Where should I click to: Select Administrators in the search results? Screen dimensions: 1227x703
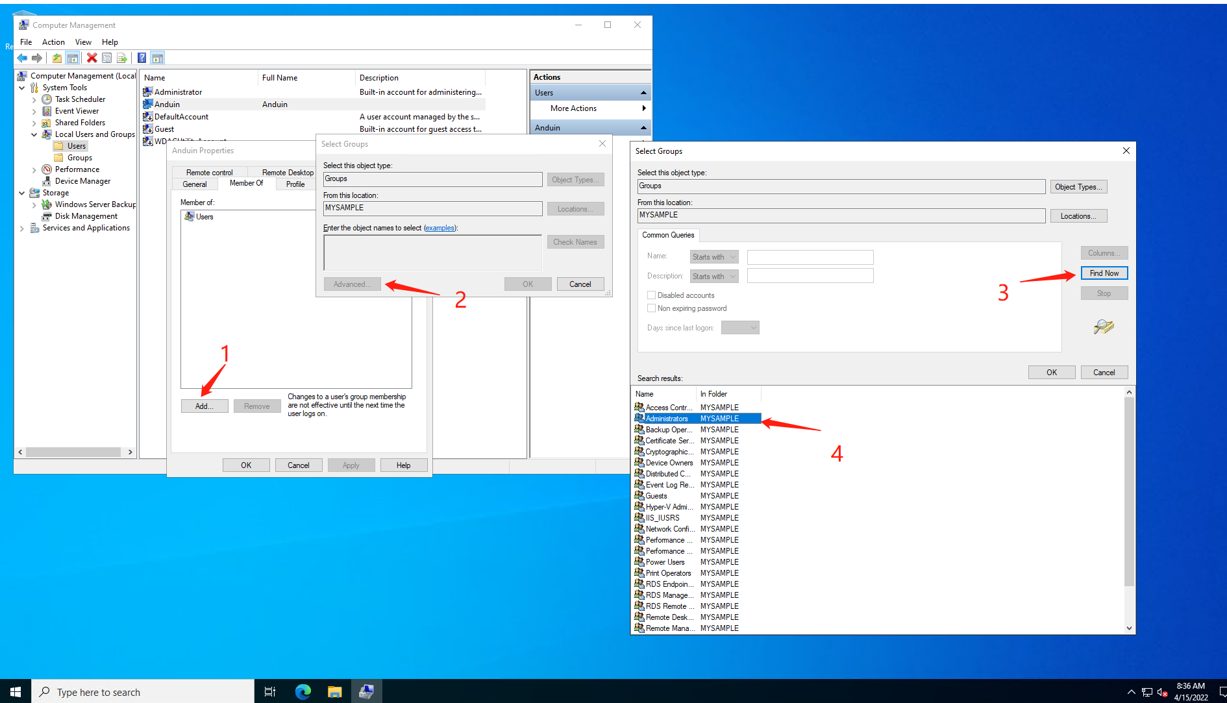pos(697,419)
